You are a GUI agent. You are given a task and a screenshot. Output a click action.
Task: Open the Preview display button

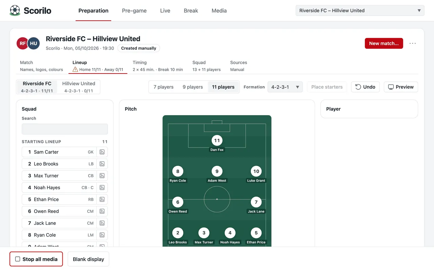pyautogui.click(x=401, y=87)
